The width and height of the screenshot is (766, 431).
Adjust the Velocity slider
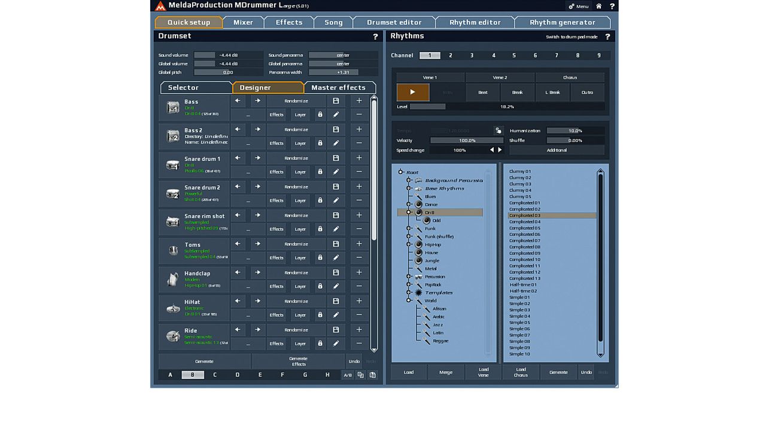[x=467, y=141]
